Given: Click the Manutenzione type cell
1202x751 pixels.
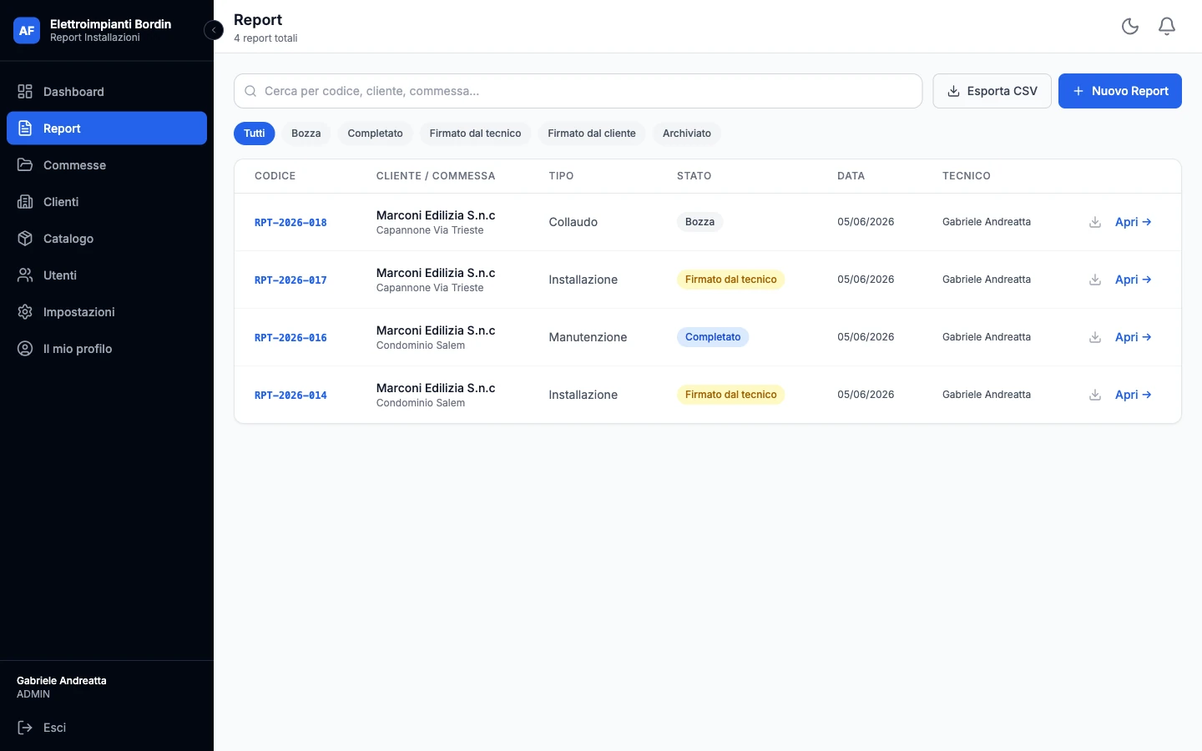Looking at the screenshot, I should point(588,337).
